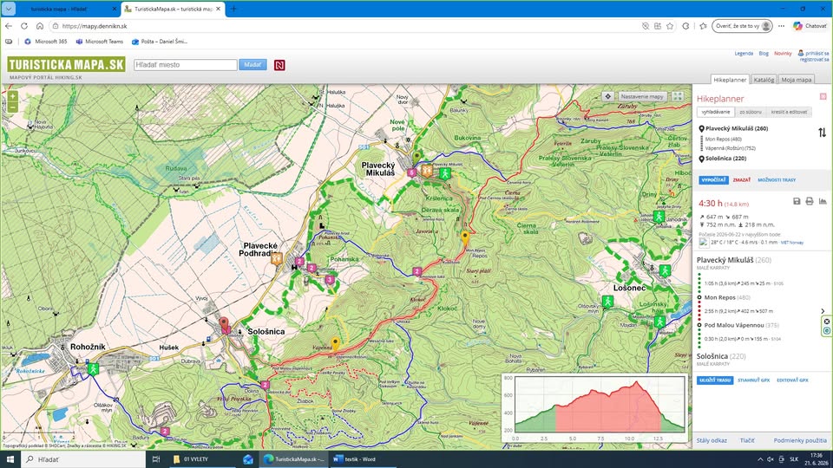Click the green start marker at Plavecký Mikuláš
The image size is (833, 468).
tap(417, 158)
